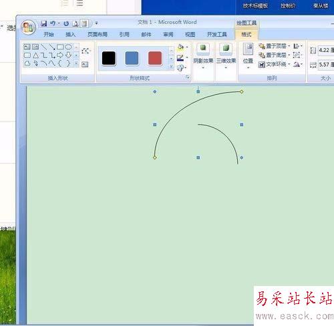Open the 三维效果 3-D effects menu

226,56
